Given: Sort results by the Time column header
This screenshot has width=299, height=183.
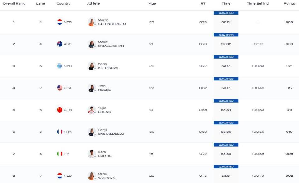Looking at the screenshot, I should [x=226, y=4].
